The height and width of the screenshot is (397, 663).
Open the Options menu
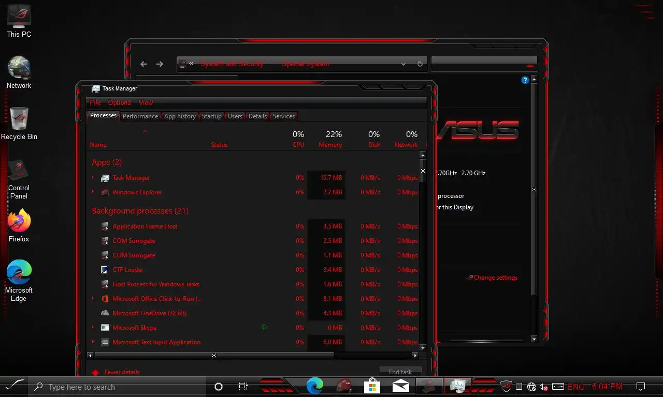pyautogui.click(x=120, y=102)
